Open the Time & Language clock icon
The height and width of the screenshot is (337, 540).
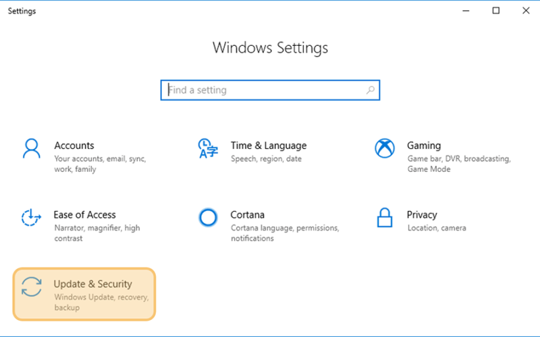208,148
